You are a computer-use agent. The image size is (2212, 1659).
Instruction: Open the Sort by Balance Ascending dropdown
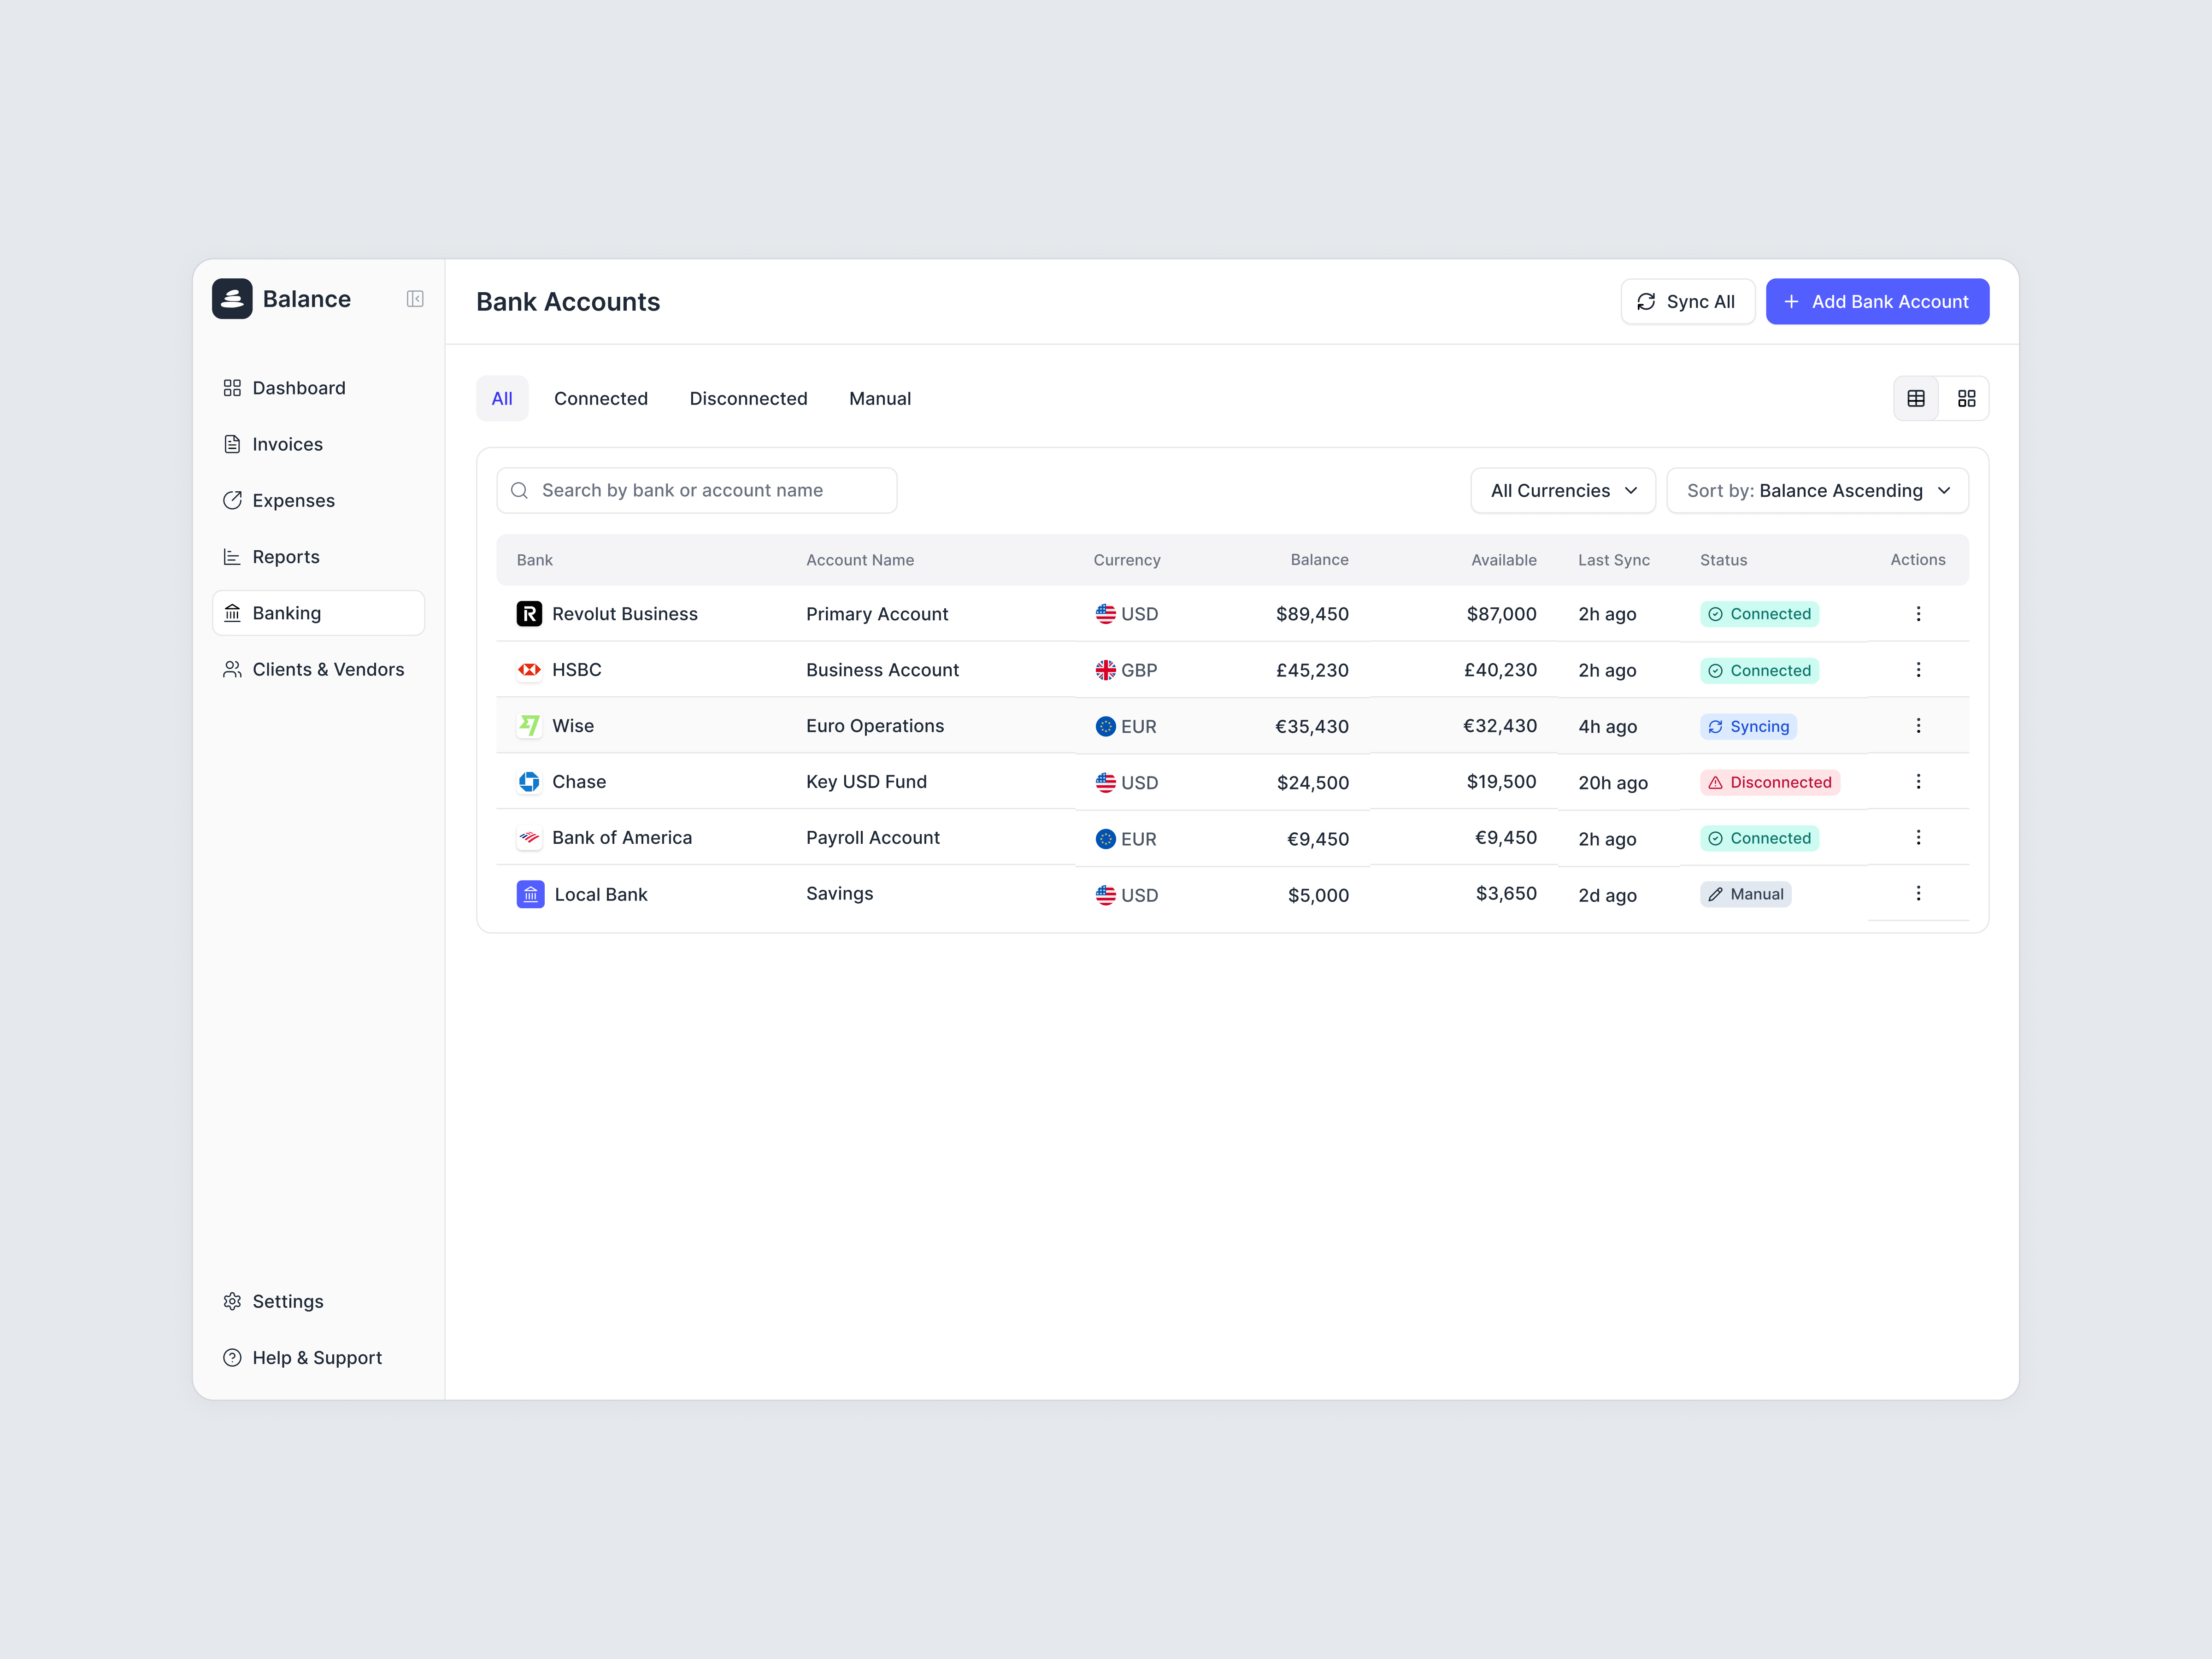click(x=1817, y=490)
